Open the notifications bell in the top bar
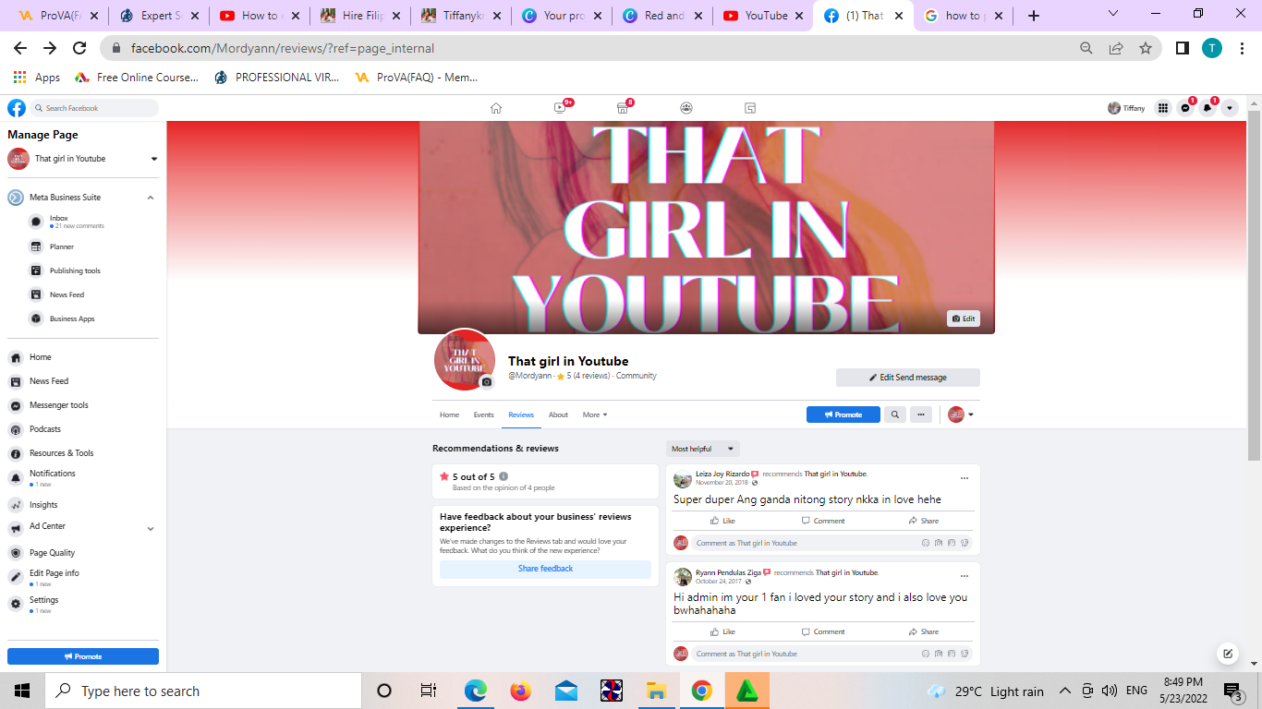Screen dimensions: 1262x709 (x=1207, y=108)
